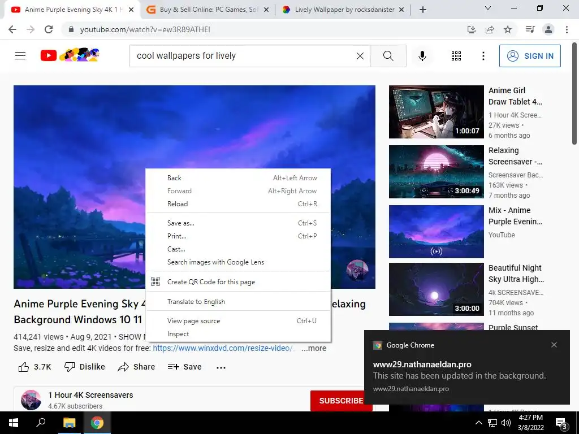Open File Explorer from taskbar
The width and height of the screenshot is (579, 434).
pos(69,423)
